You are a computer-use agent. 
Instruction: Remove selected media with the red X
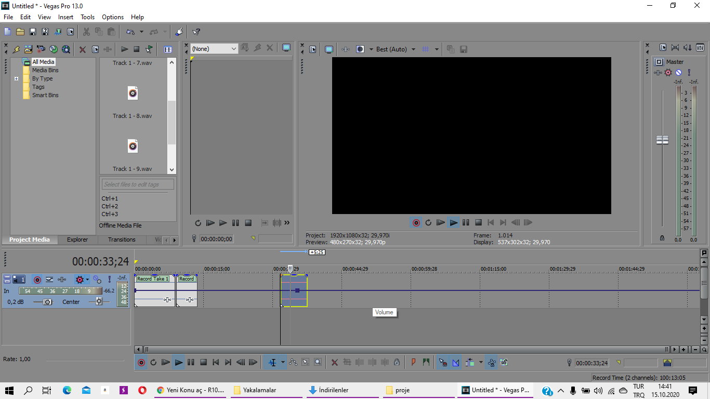[83, 49]
